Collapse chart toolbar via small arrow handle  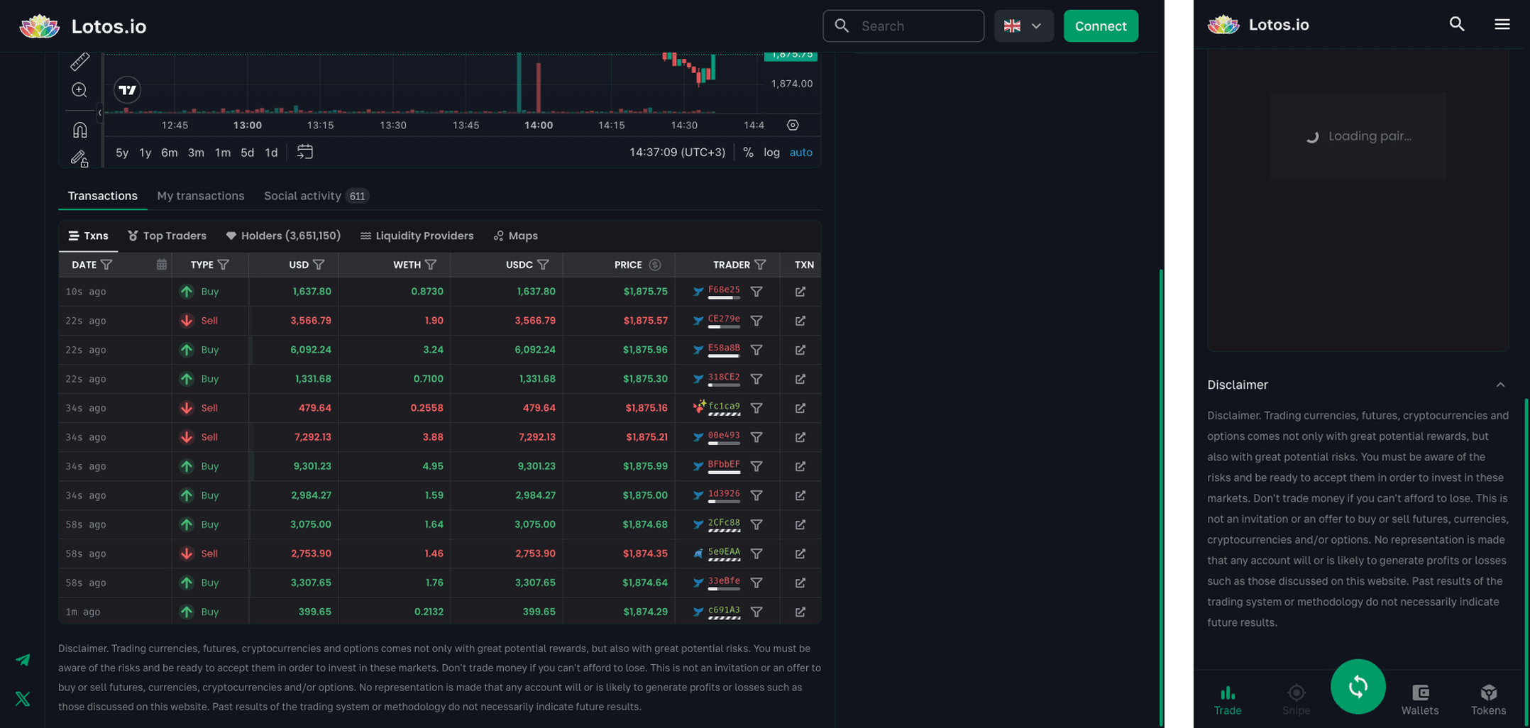(99, 113)
